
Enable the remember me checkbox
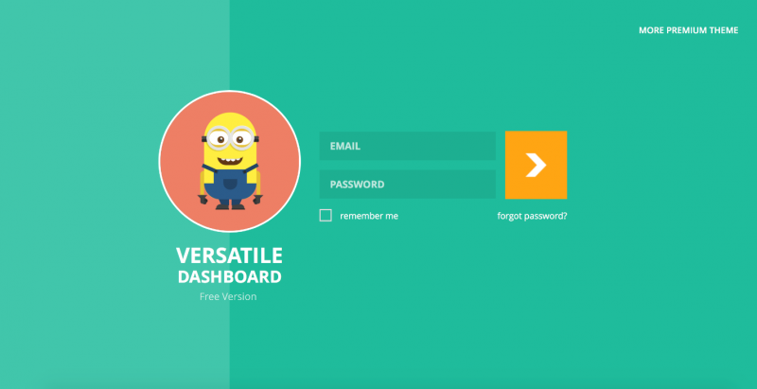tap(326, 215)
